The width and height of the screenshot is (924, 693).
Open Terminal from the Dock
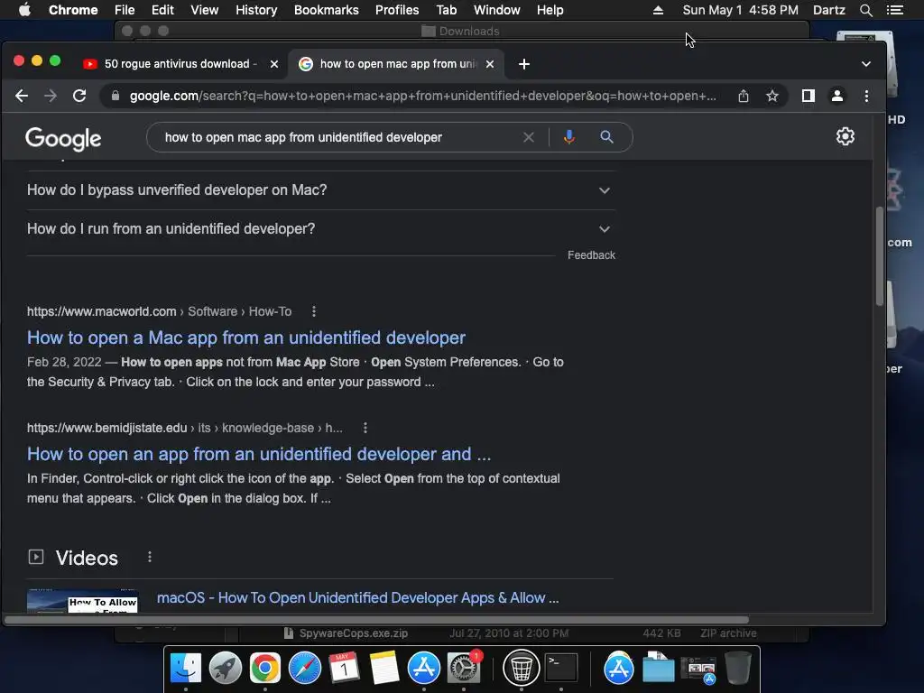[x=561, y=669]
